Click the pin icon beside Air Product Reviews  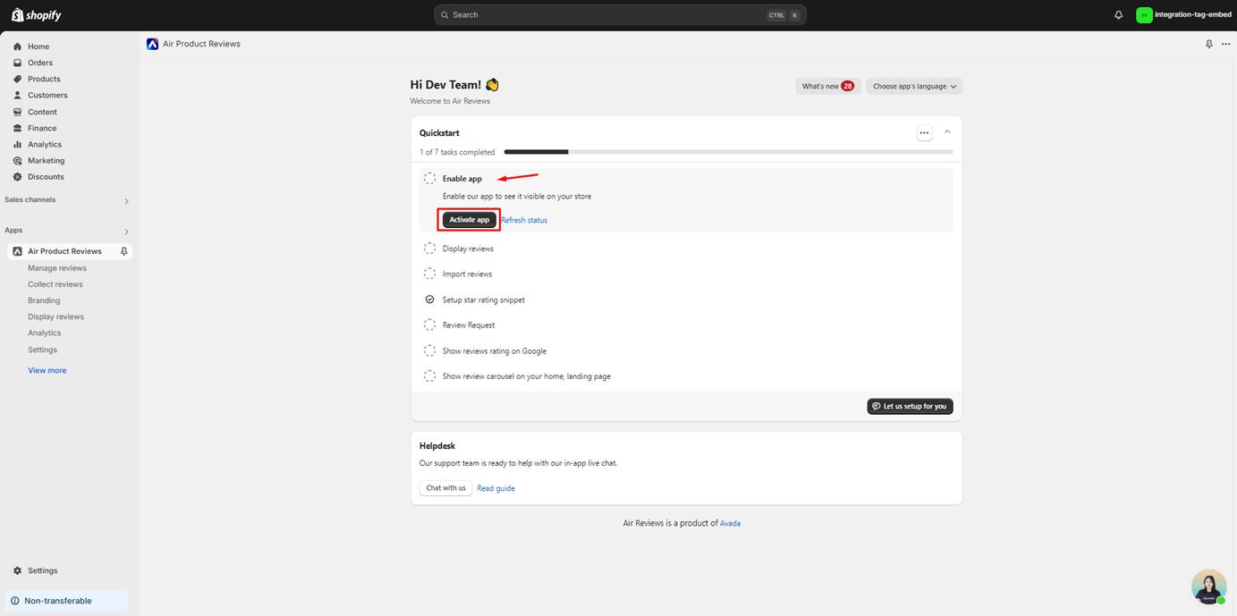tap(124, 251)
